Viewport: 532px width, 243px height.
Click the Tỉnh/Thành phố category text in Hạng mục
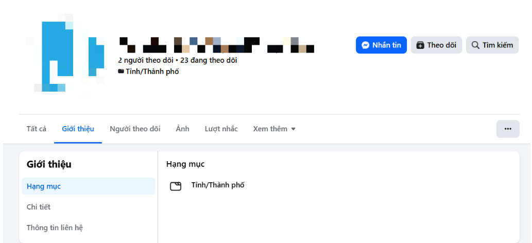coord(218,185)
